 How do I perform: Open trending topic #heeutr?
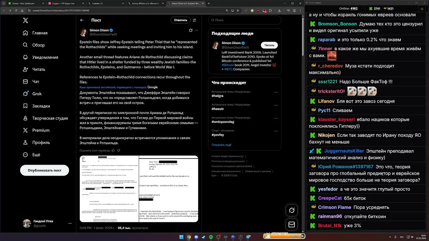pos(218,109)
